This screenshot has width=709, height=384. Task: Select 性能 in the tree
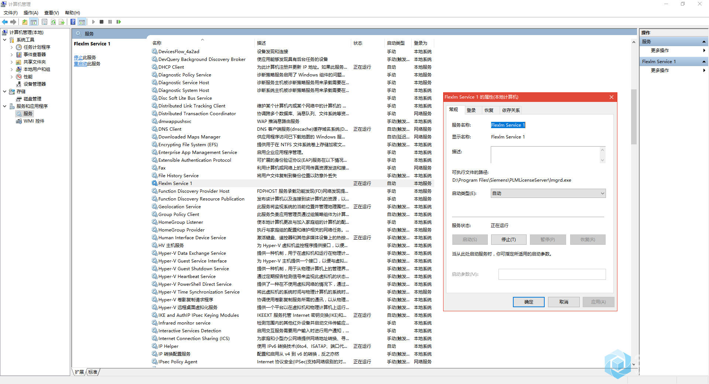pos(28,77)
